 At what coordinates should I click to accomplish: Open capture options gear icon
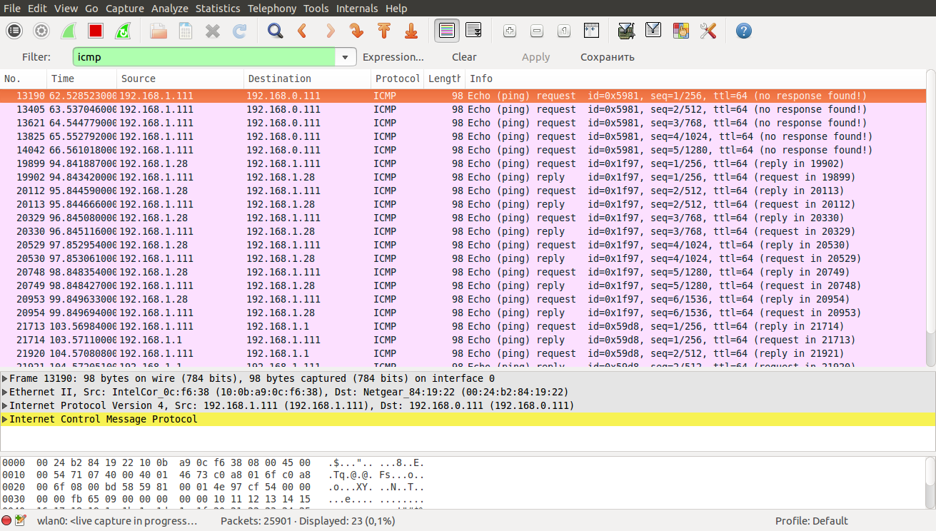[41, 31]
